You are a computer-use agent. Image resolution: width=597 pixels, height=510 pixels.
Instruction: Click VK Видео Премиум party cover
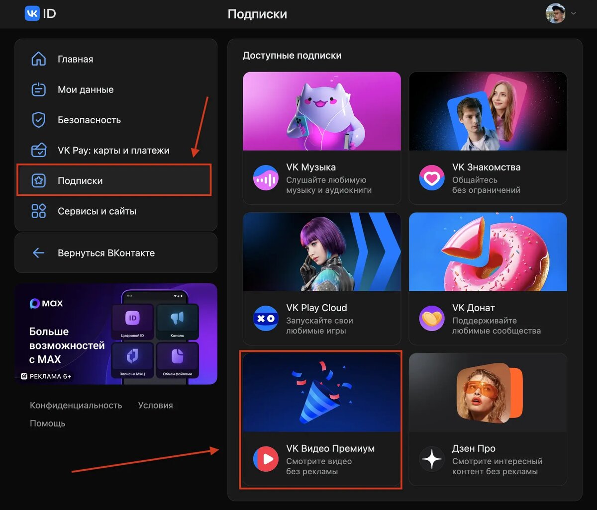322,392
